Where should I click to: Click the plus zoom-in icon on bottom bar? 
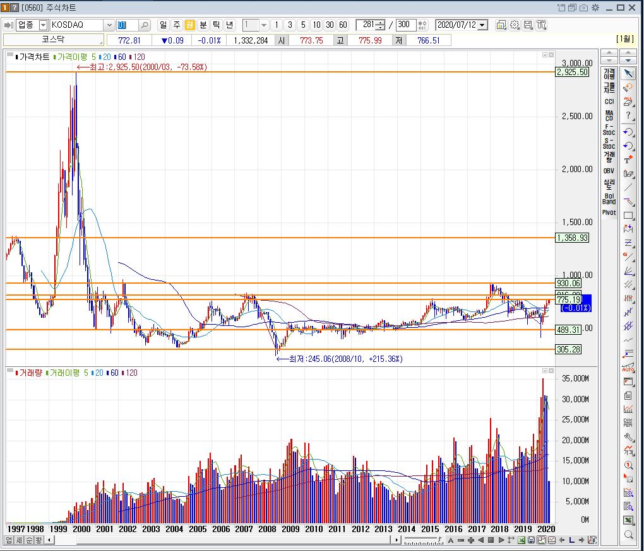click(470, 540)
